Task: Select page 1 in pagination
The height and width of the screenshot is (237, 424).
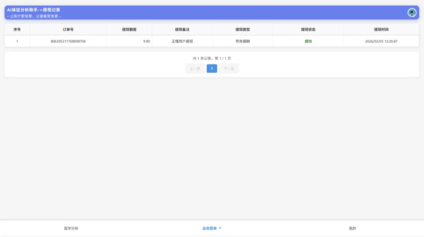Action: point(212,69)
